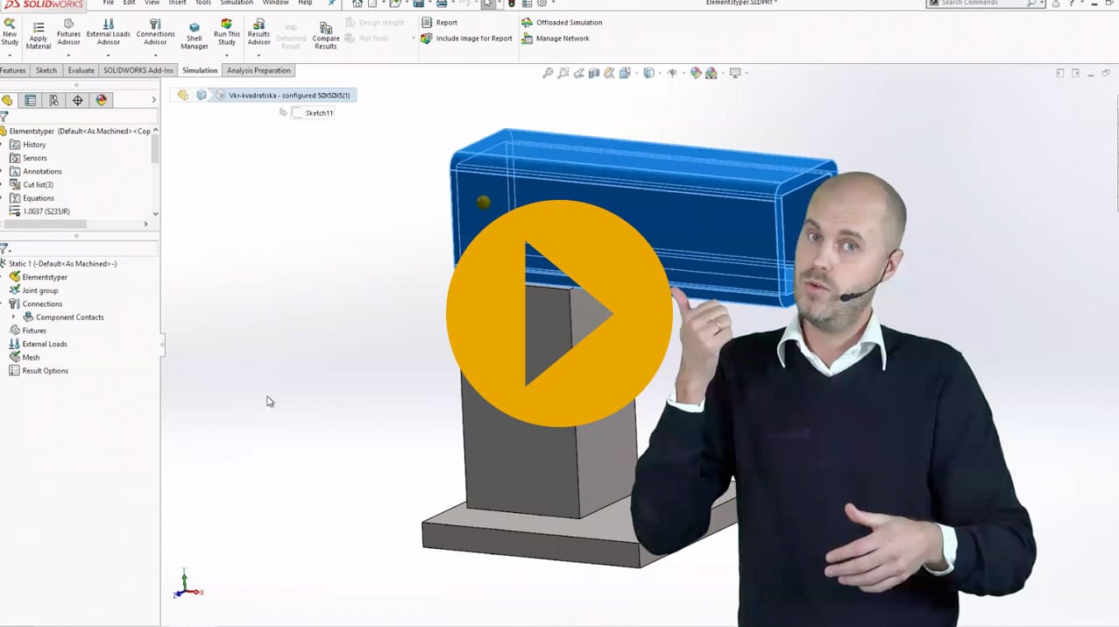Select Fixtures in simulation tree
The height and width of the screenshot is (627, 1119).
coord(34,331)
